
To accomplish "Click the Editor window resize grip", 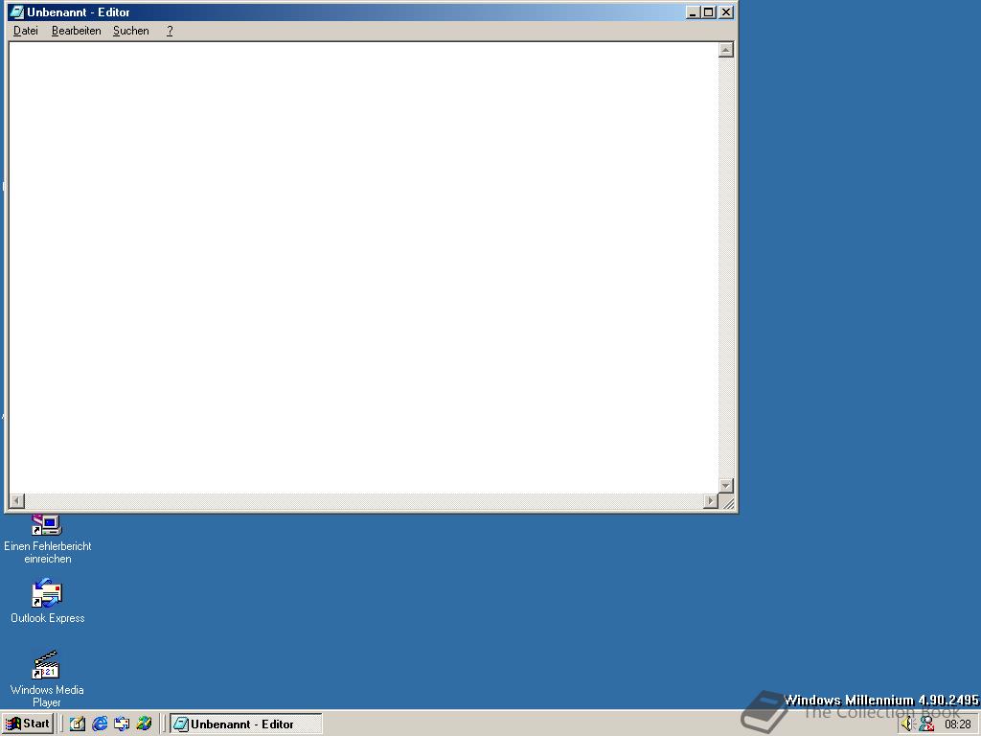I will (x=727, y=502).
